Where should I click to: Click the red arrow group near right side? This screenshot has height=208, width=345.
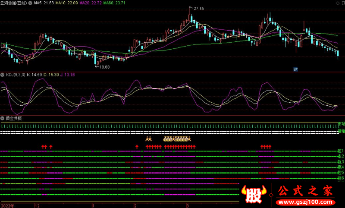(x=266, y=147)
